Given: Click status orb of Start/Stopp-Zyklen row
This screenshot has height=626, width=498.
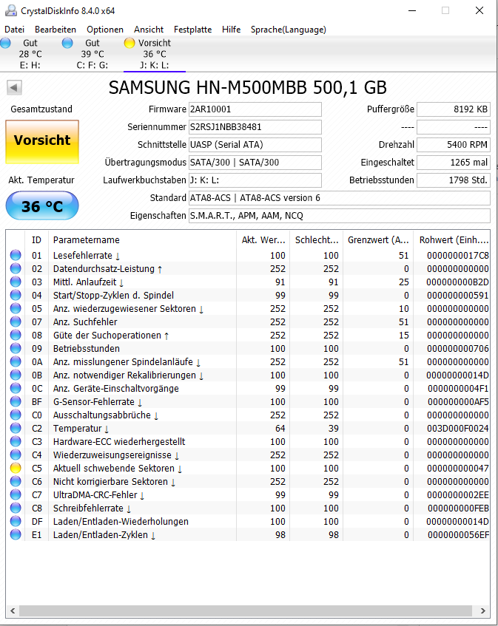Looking at the screenshot, I should click(16, 295).
